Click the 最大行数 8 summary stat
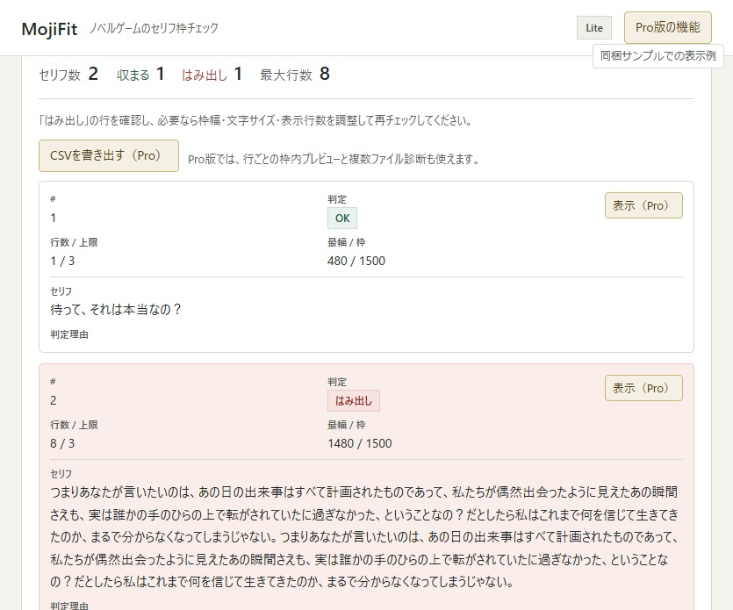This screenshot has height=610, width=733. (295, 74)
